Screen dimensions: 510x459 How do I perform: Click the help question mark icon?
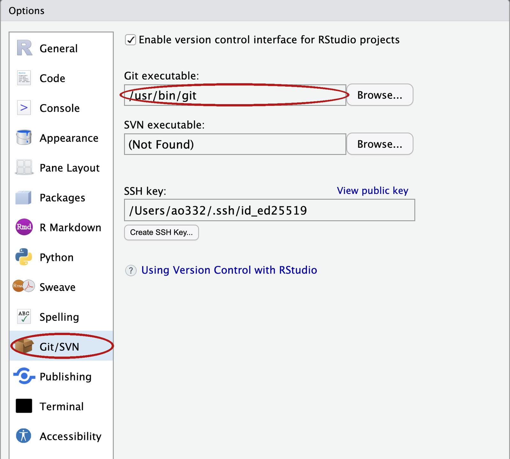tap(131, 270)
